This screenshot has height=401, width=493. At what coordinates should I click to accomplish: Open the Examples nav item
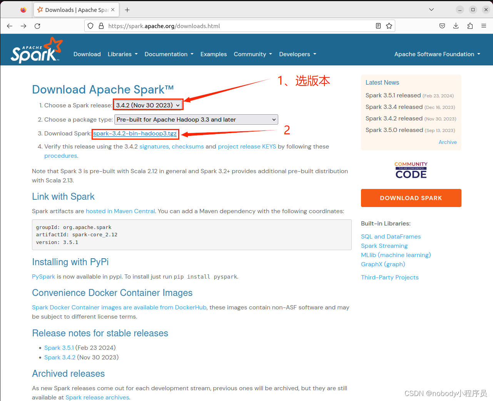(214, 54)
